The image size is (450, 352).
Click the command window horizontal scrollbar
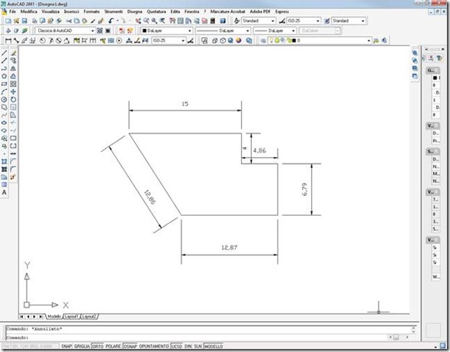(x=399, y=338)
